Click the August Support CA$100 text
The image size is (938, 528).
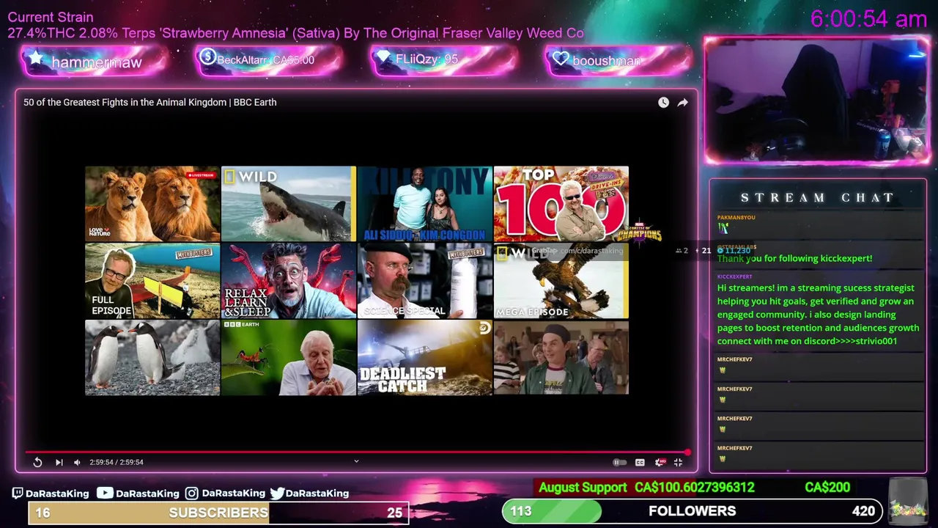point(646,487)
